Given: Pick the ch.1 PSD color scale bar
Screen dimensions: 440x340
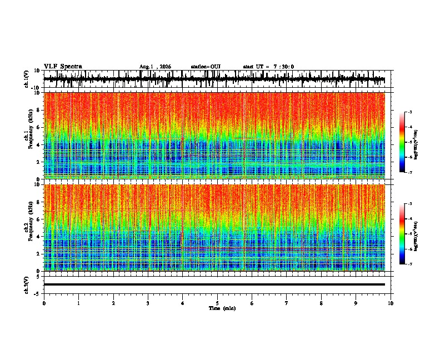Looking at the screenshot, I should pos(402,142).
